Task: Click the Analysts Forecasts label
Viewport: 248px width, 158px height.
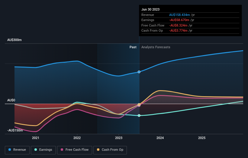Action: 156,47
